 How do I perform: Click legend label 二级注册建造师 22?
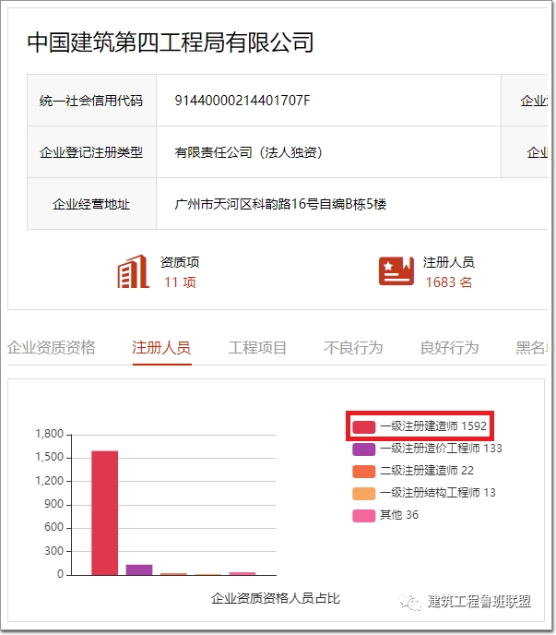click(427, 471)
